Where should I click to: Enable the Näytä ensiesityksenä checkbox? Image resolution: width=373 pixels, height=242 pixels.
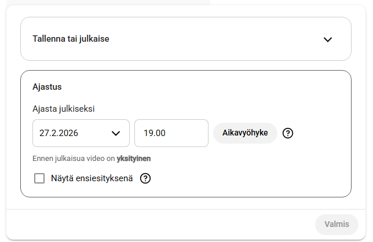pyautogui.click(x=39, y=178)
